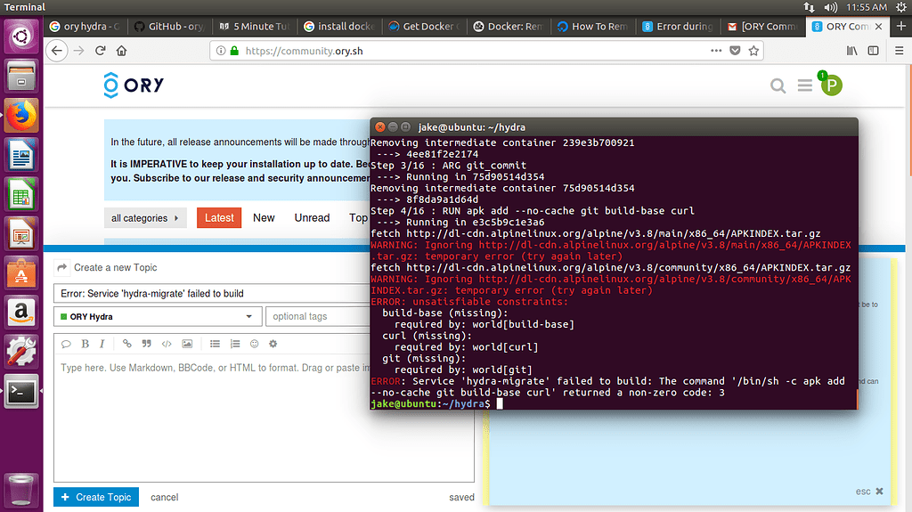Hide editor preview with esc
The height and width of the screenshot is (512, 912).
click(x=869, y=492)
